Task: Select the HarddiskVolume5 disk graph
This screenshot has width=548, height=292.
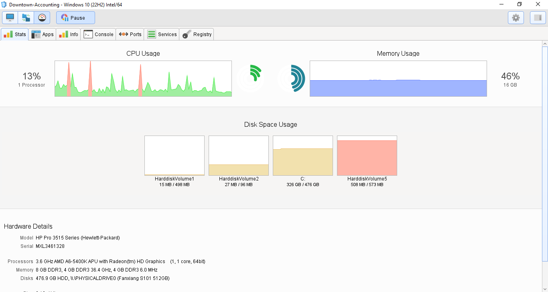Action: 367,155
